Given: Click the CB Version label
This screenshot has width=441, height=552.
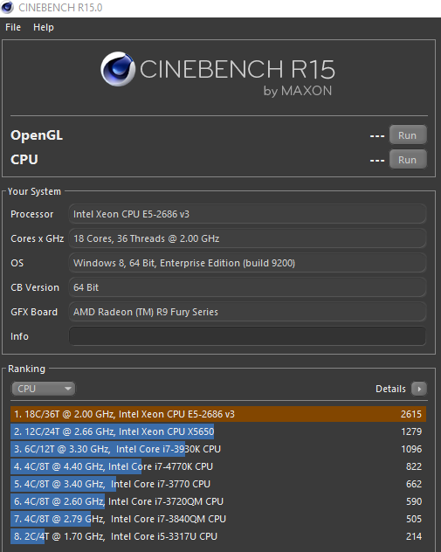Looking at the screenshot, I should pos(35,287).
